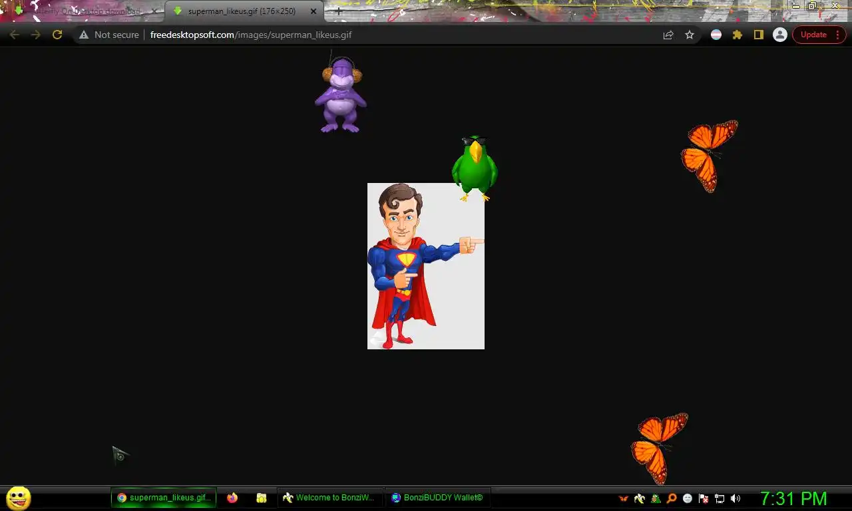Open network connection tray icon

pos(720,498)
